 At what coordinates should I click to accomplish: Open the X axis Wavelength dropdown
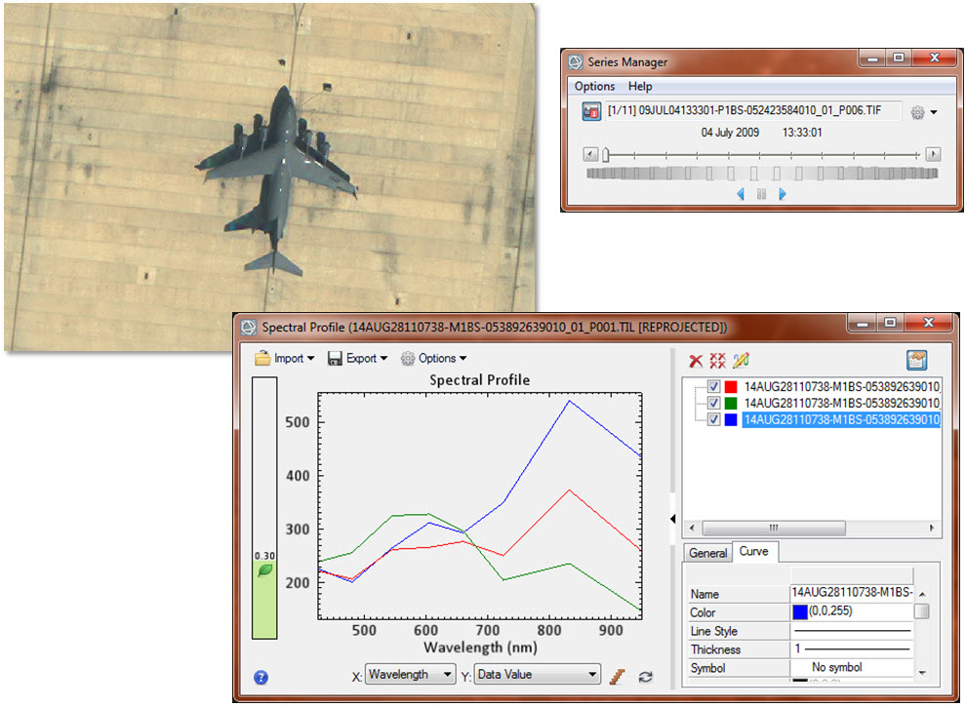tap(411, 674)
